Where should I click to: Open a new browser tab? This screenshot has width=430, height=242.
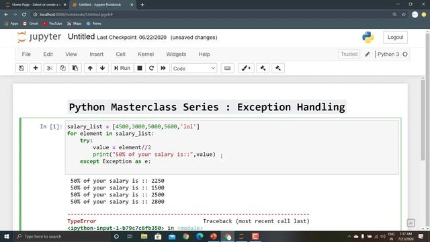click(142, 5)
